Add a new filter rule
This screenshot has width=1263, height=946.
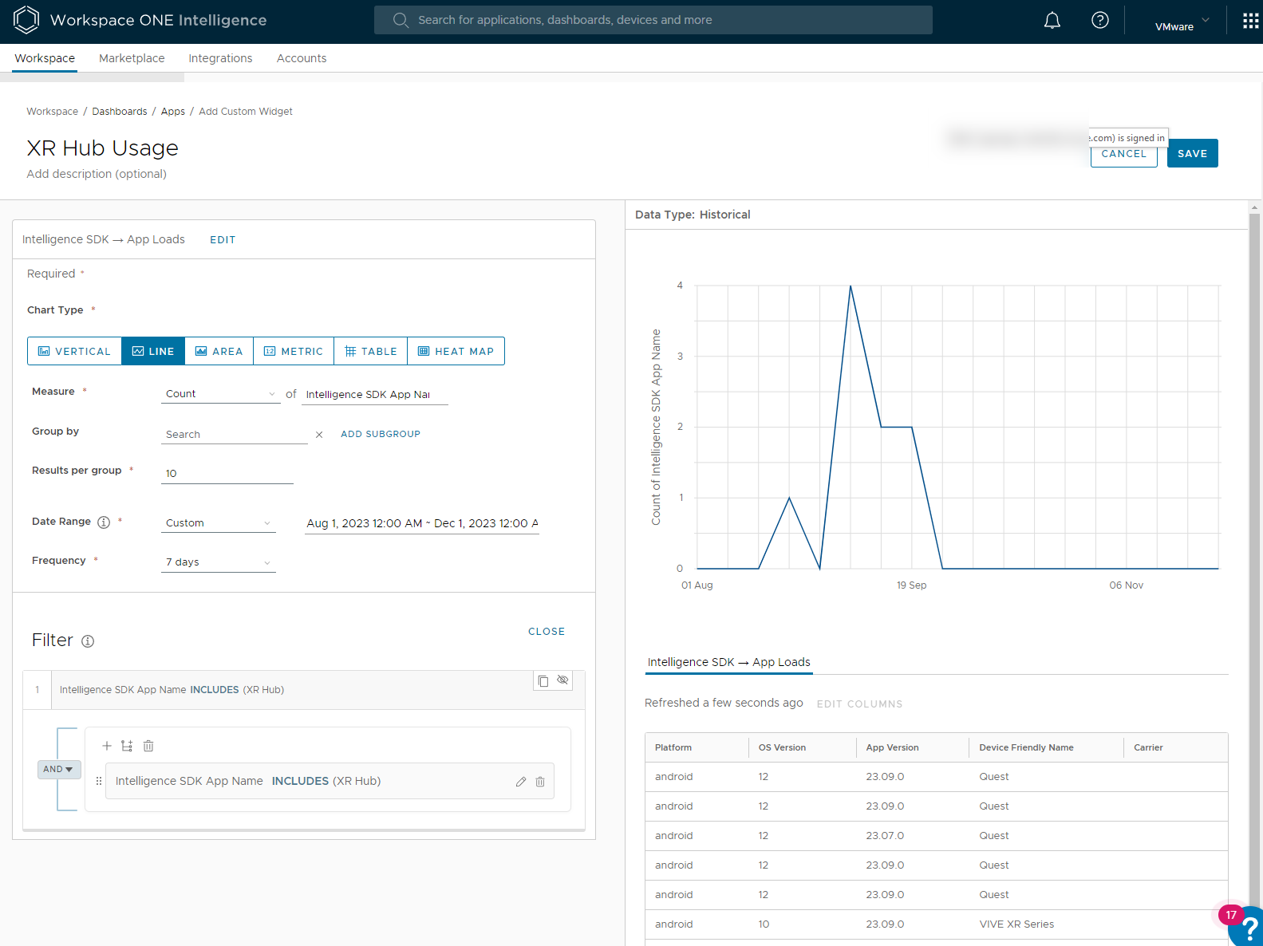107,746
